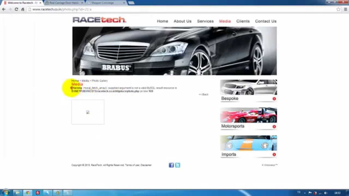
Task: Click the taskbar clock showing 18:53
Action: [x=337, y=193]
